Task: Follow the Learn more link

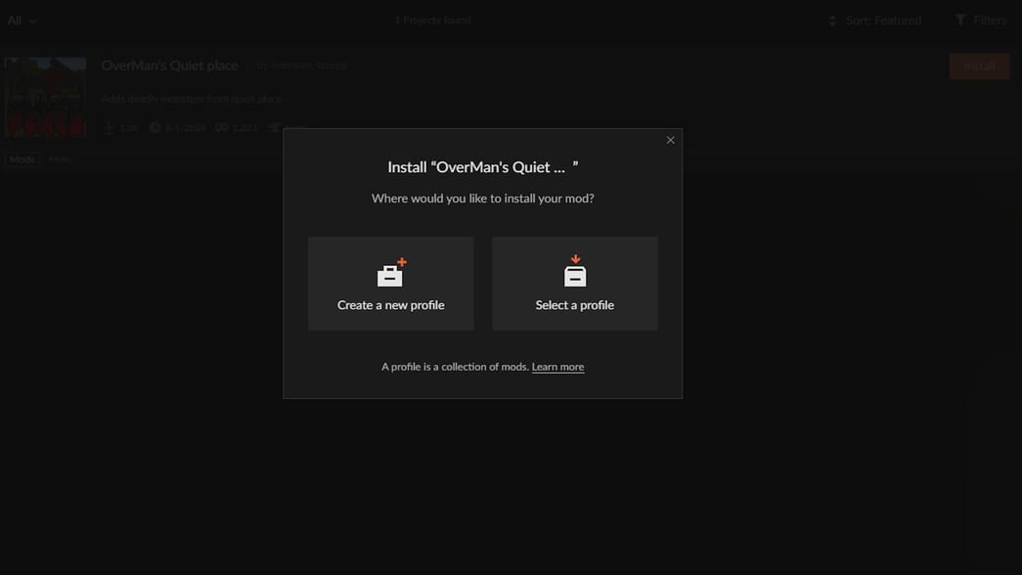Action: (x=557, y=367)
